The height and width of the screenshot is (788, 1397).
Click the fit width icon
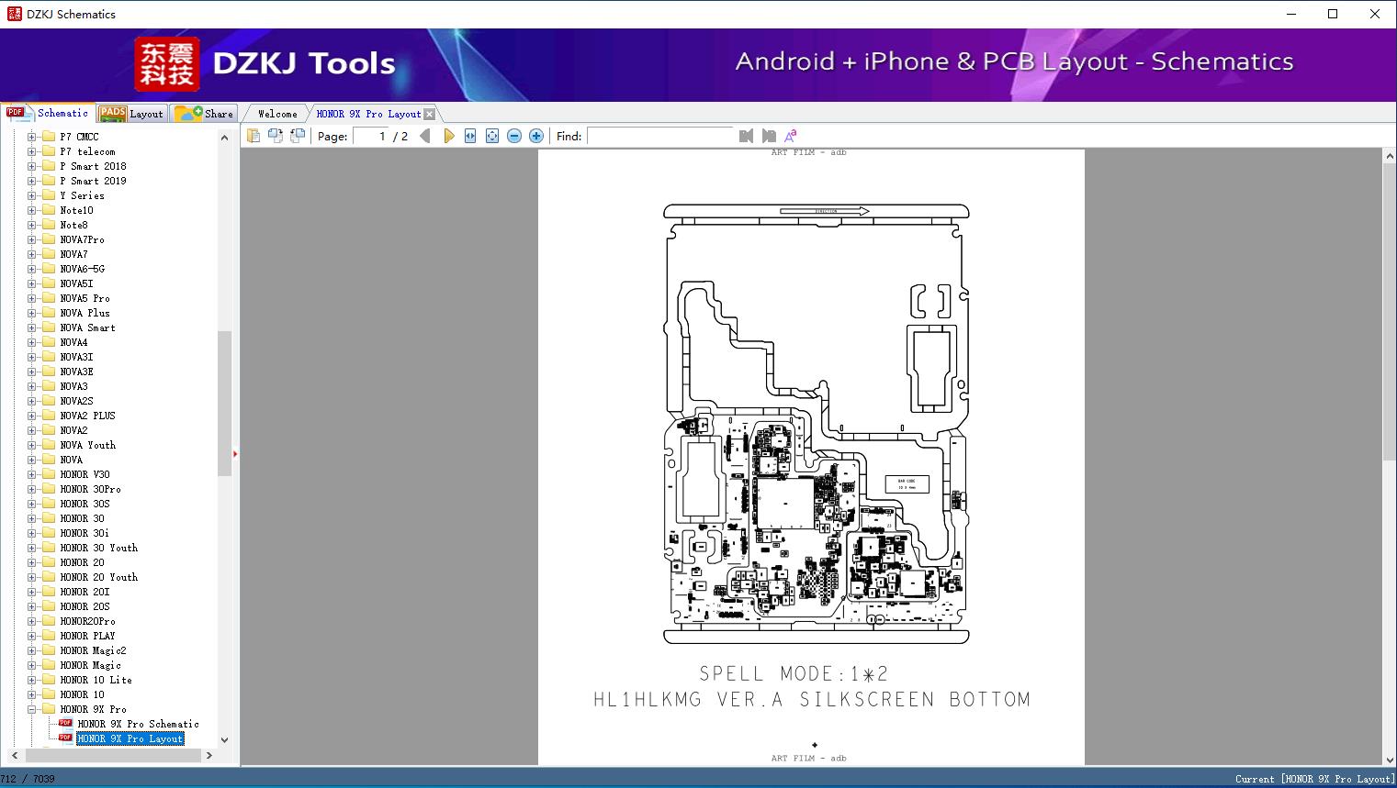click(470, 136)
